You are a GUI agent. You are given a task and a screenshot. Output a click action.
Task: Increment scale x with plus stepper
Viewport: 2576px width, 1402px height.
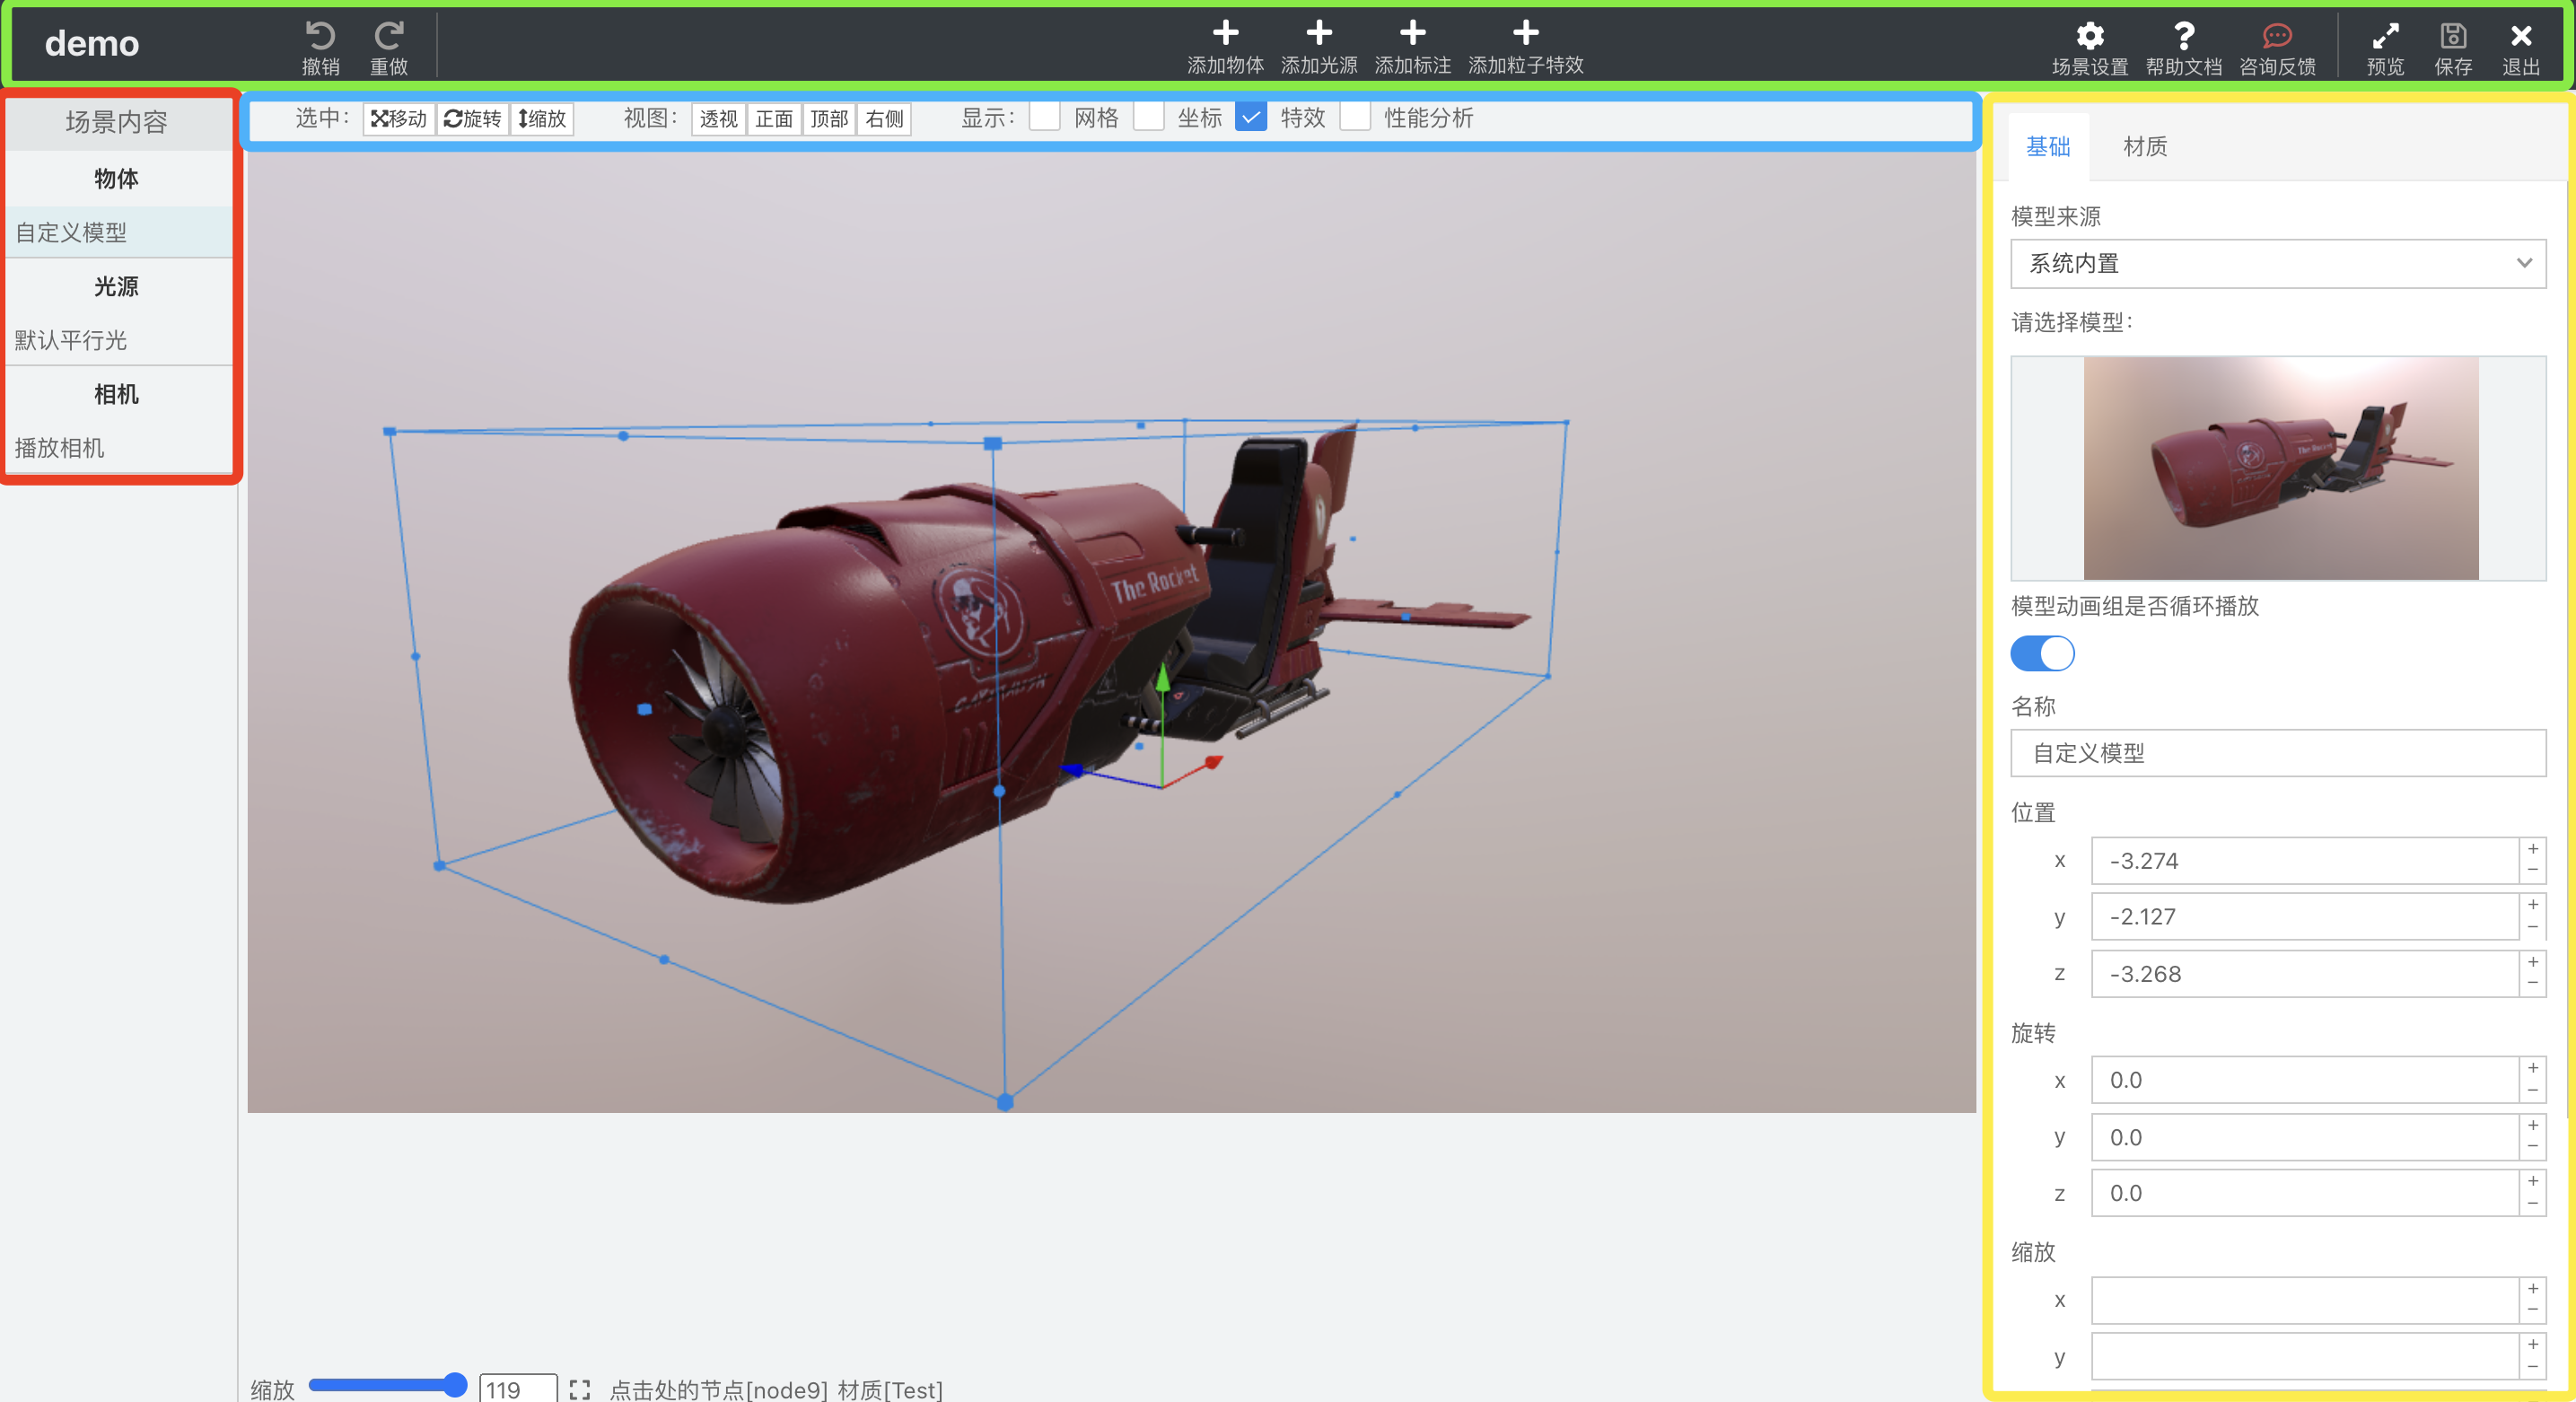[2533, 1289]
